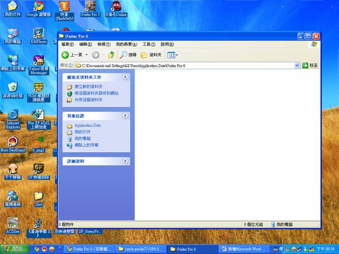Click 共用這個資料夾 link
Screen dimensions: 339x254
tap(88, 100)
